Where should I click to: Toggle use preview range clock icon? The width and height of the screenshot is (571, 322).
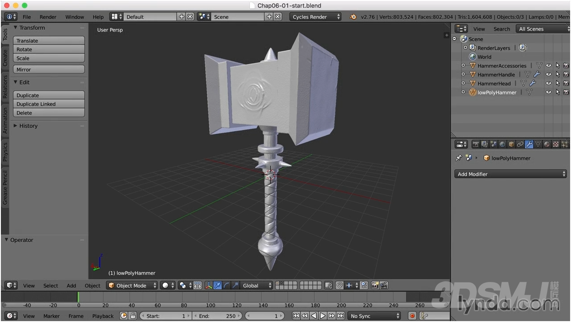124,316
